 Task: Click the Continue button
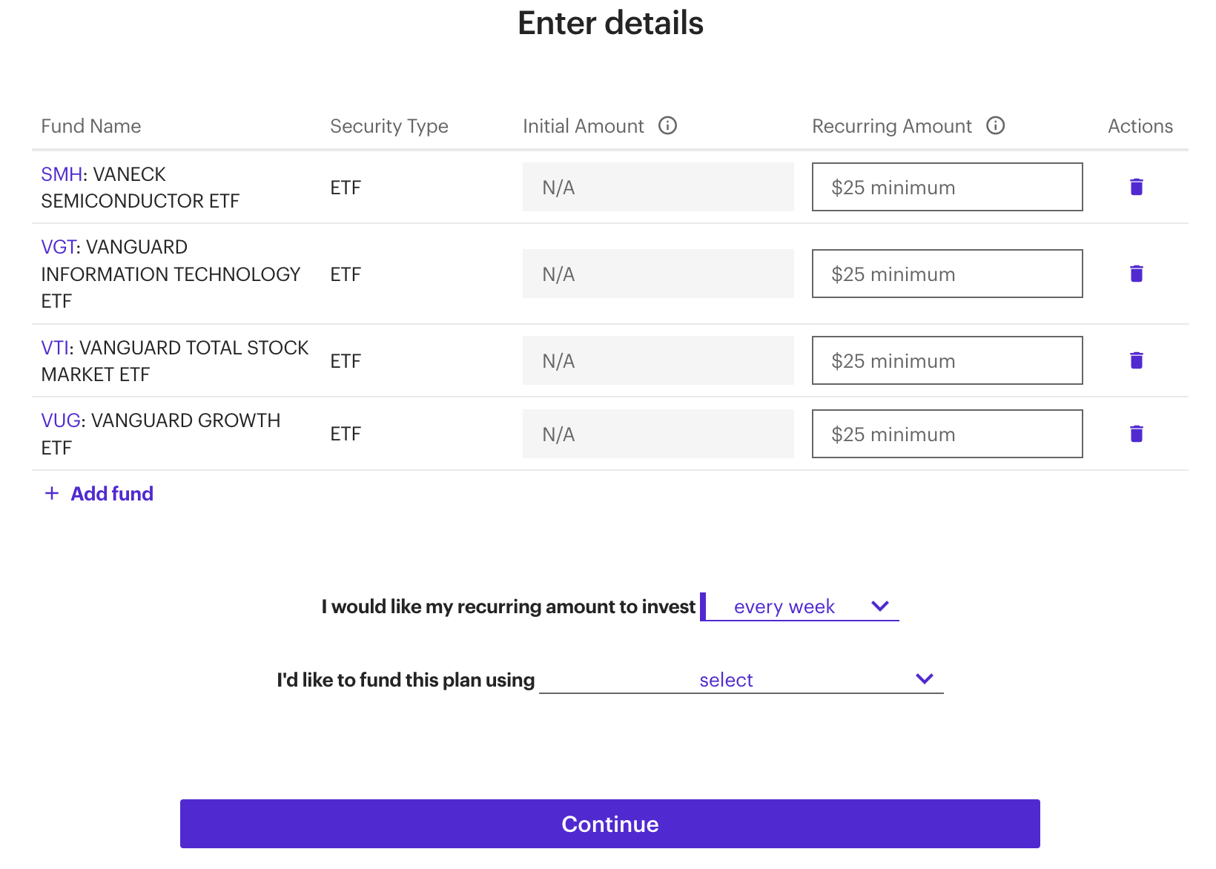[x=609, y=824]
